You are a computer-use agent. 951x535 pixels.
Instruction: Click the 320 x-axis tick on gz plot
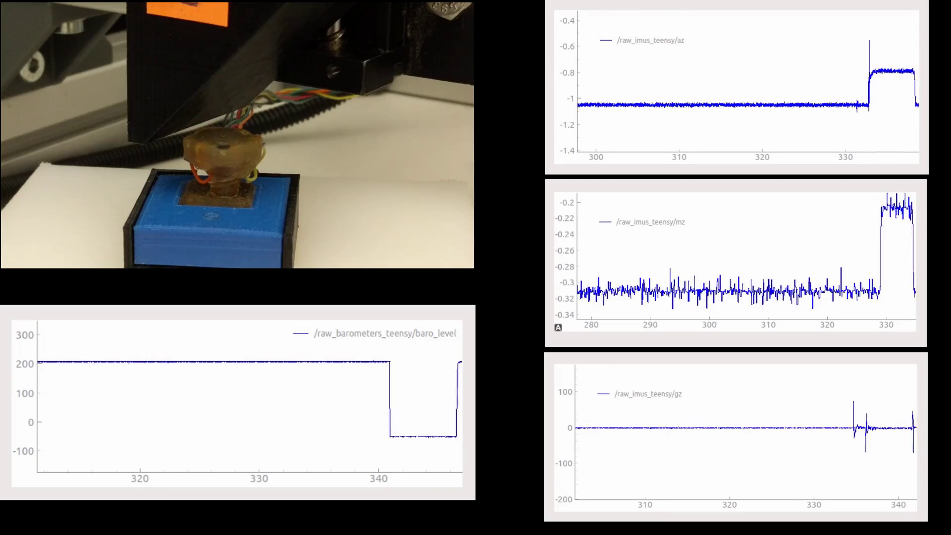coord(730,505)
